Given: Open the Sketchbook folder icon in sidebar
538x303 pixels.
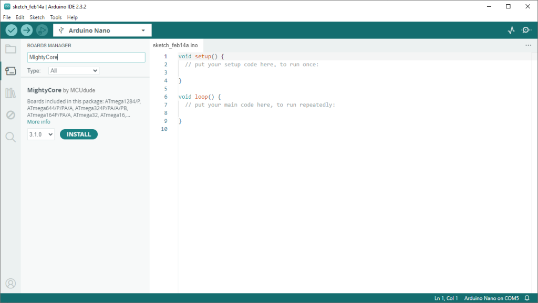Looking at the screenshot, I should 11,49.
